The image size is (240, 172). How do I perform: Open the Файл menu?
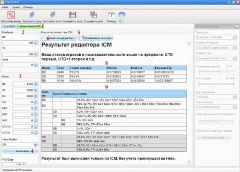(x=5, y=7)
